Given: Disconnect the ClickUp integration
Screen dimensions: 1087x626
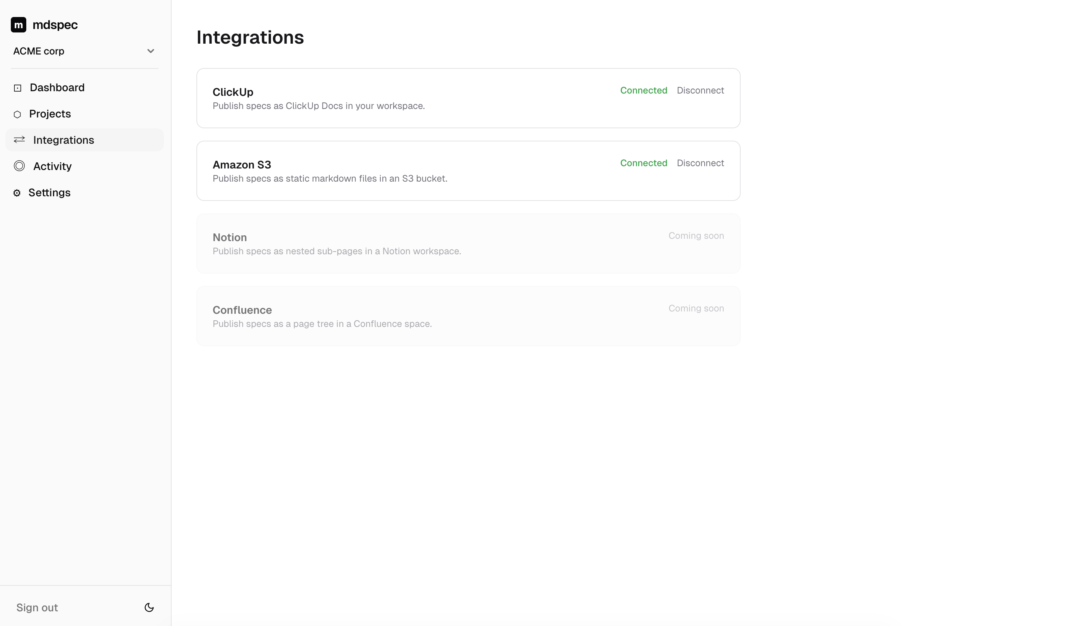Looking at the screenshot, I should point(700,90).
